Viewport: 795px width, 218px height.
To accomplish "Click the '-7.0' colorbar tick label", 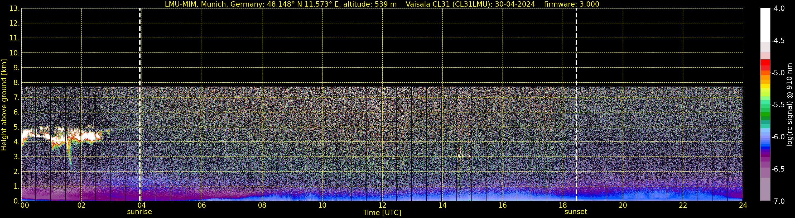I will 778,201.
